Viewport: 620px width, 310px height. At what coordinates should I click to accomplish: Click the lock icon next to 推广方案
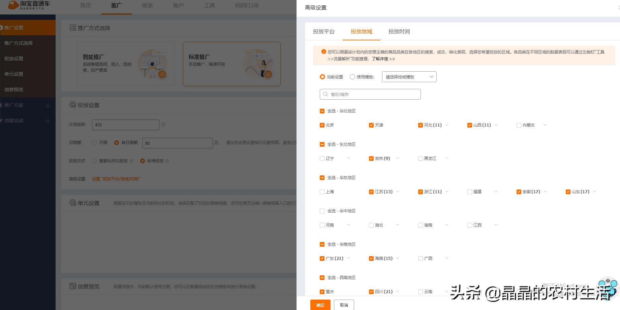(x=48, y=105)
